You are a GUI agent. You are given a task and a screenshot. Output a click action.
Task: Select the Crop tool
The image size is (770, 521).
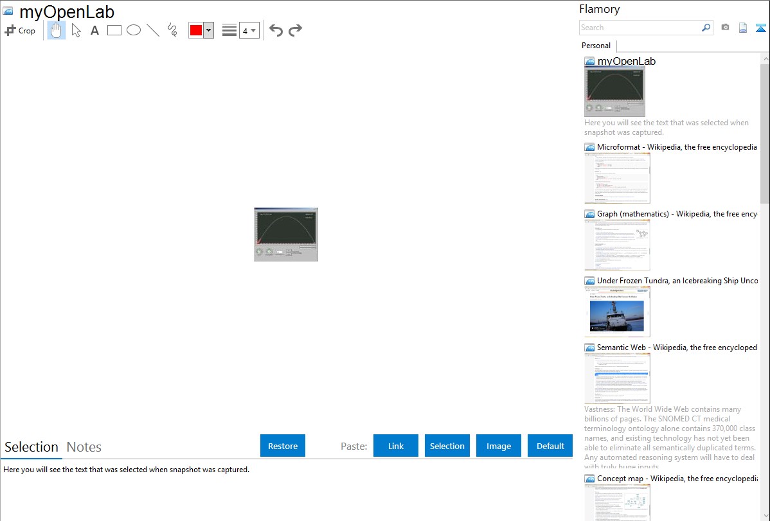click(20, 30)
